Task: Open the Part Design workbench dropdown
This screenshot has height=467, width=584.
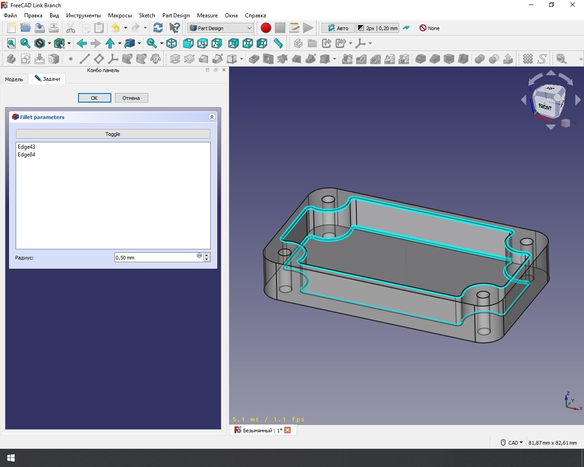Action: (x=220, y=28)
